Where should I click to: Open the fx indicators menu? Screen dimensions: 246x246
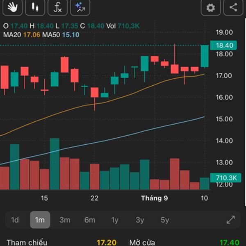[57, 7]
